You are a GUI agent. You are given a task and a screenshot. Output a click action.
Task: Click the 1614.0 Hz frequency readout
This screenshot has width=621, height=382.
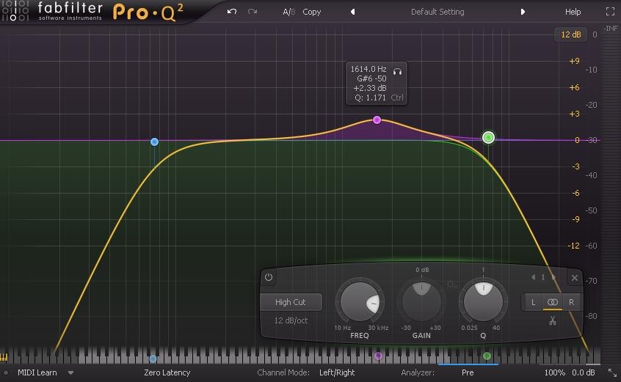(368, 69)
